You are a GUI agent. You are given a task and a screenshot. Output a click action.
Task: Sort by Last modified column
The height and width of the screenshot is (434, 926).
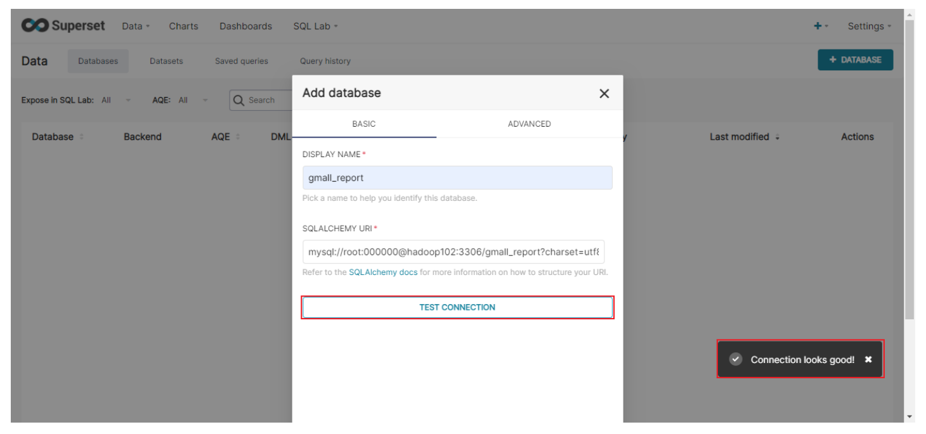745,137
